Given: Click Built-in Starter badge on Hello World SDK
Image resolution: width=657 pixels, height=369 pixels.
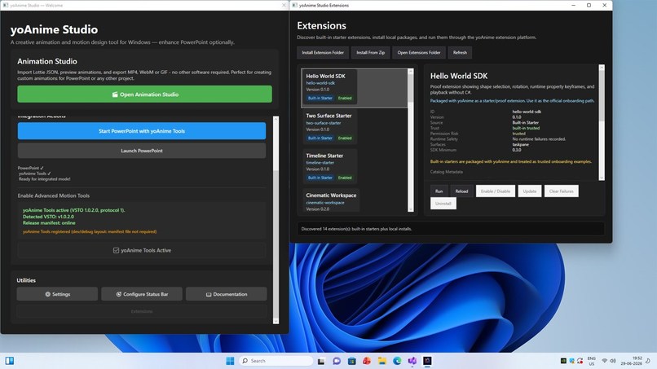Looking at the screenshot, I should click(x=320, y=98).
